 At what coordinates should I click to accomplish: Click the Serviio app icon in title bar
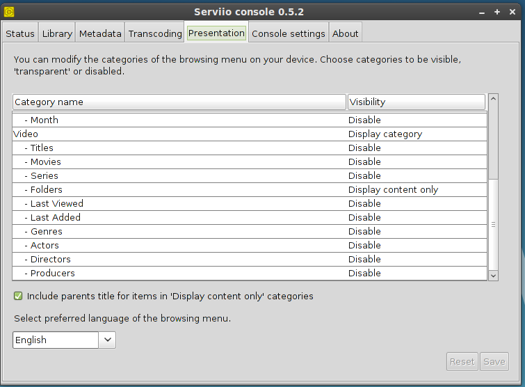[x=8, y=12]
